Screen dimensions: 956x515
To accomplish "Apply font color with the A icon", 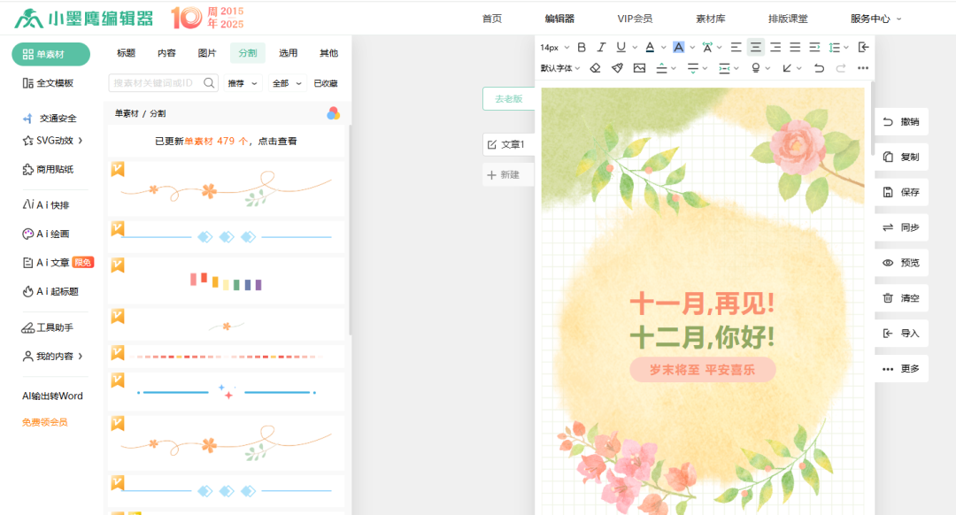I will click(x=650, y=48).
